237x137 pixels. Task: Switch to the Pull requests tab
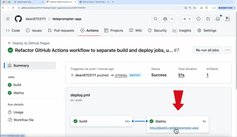tap(61, 30)
